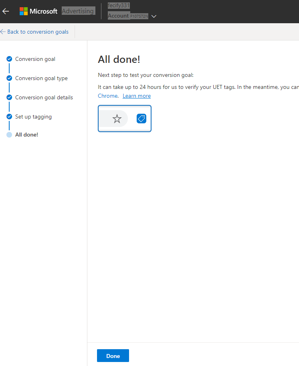Click Set up tagging checkmark icon
The width and height of the screenshot is (299, 366).
pos(9,117)
